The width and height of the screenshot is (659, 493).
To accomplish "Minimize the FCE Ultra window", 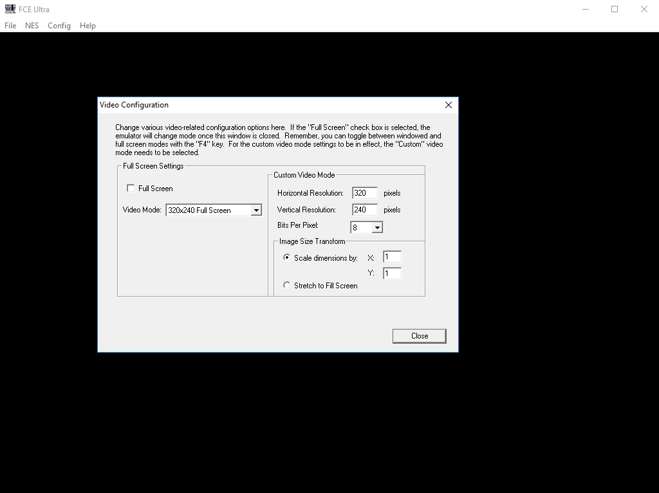I will click(x=586, y=9).
